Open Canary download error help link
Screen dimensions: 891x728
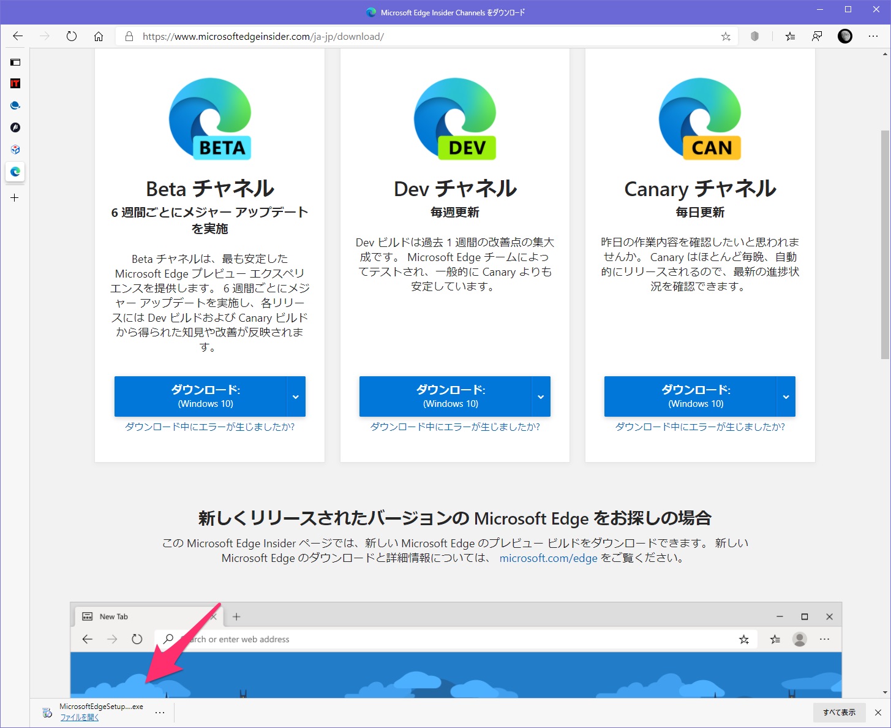click(x=700, y=427)
